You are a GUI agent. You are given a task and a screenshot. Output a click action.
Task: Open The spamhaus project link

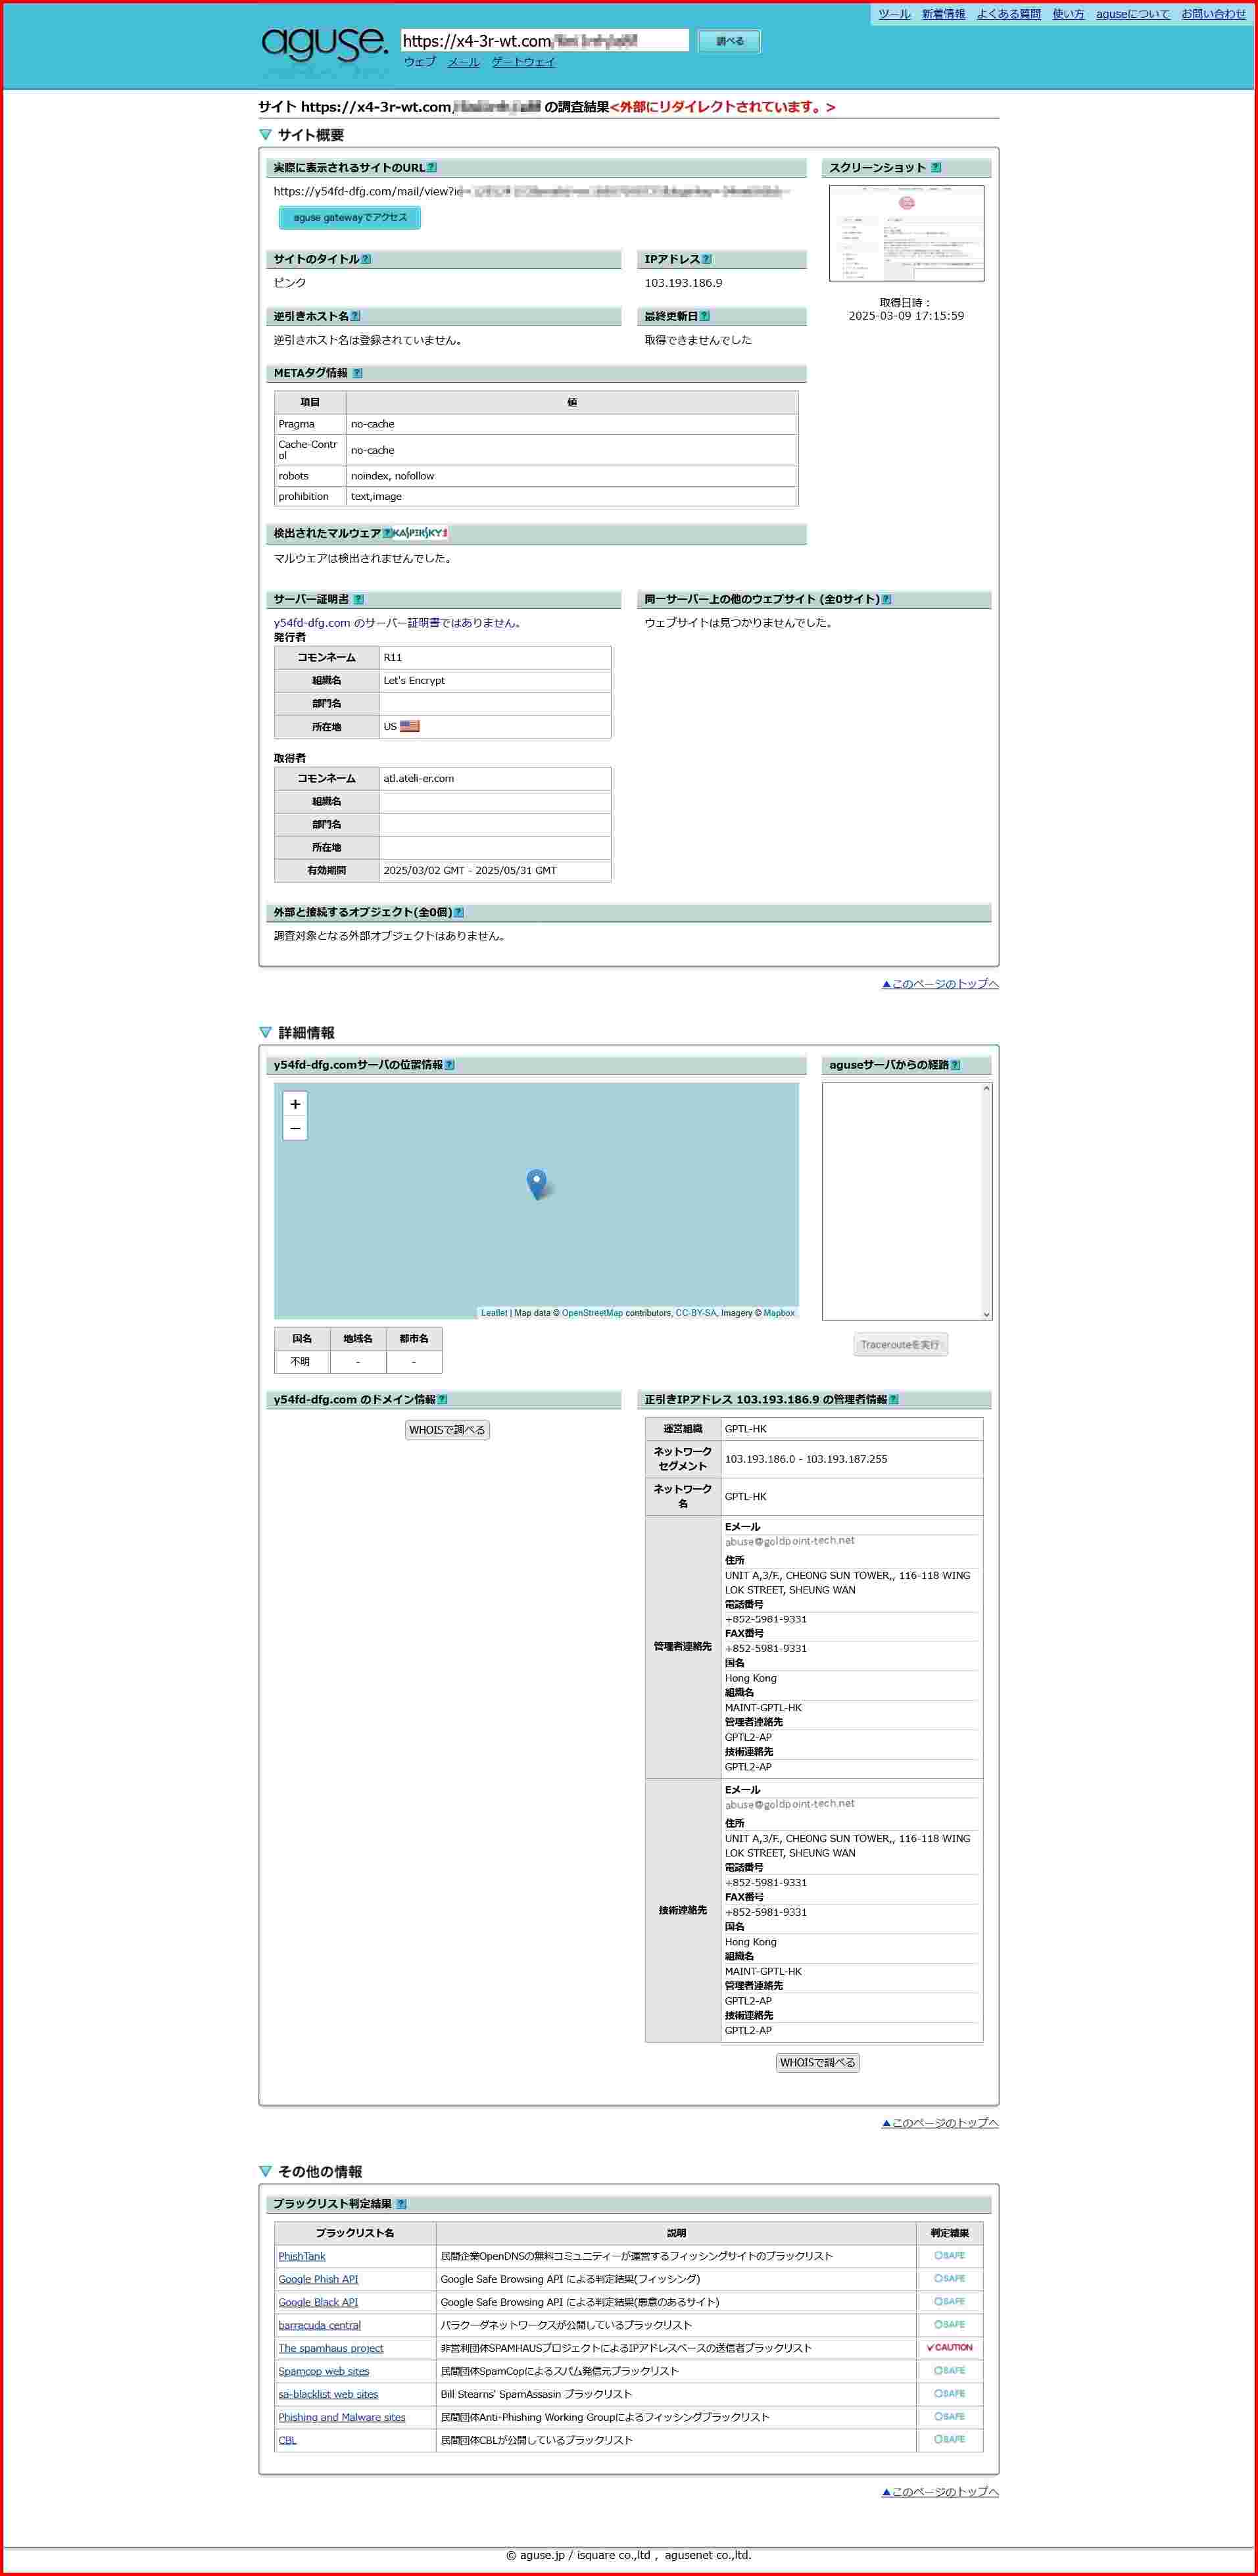pyautogui.click(x=331, y=2348)
